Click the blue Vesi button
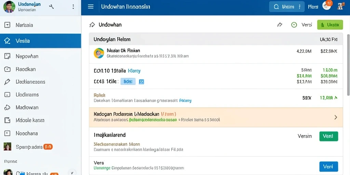 coord(328,166)
